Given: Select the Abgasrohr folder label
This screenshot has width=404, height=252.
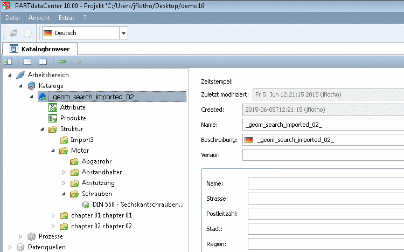Looking at the screenshot, I should [96, 161].
